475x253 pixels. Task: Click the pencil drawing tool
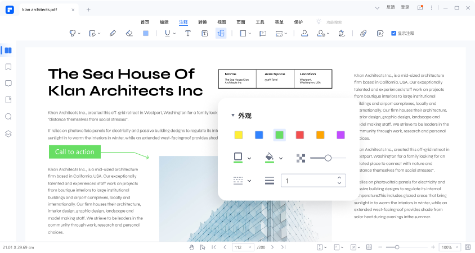[113, 34]
